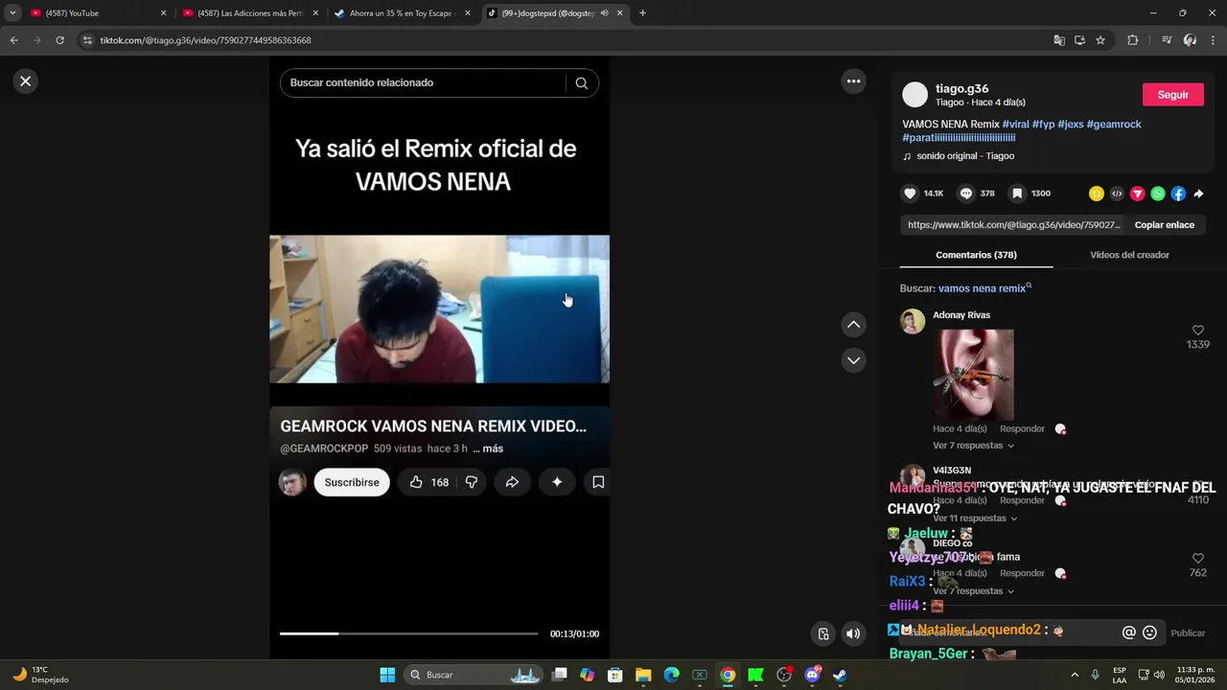Switch to Videos del creador tab
Image resolution: width=1227 pixels, height=690 pixels.
1129,255
